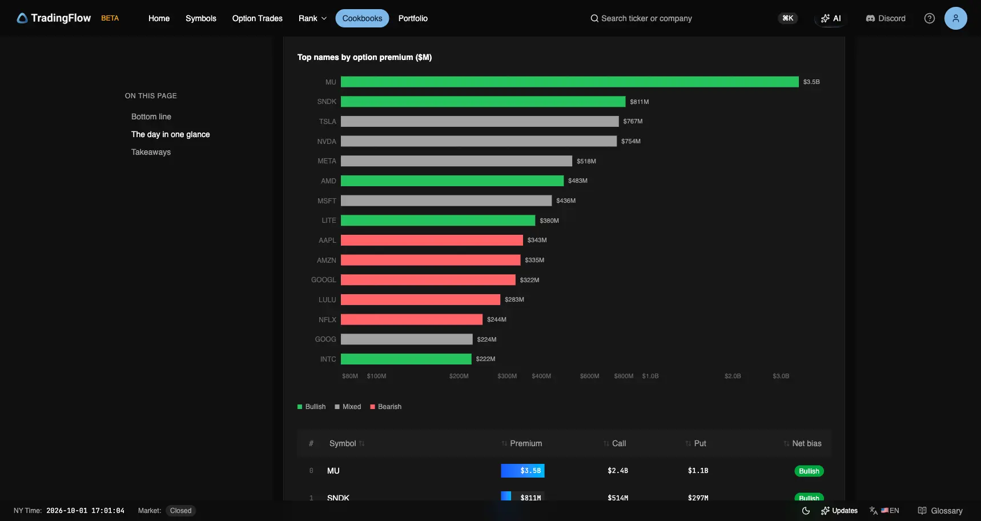The width and height of the screenshot is (981, 521).
Task: Open the Portfolio page
Action: tap(413, 18)
